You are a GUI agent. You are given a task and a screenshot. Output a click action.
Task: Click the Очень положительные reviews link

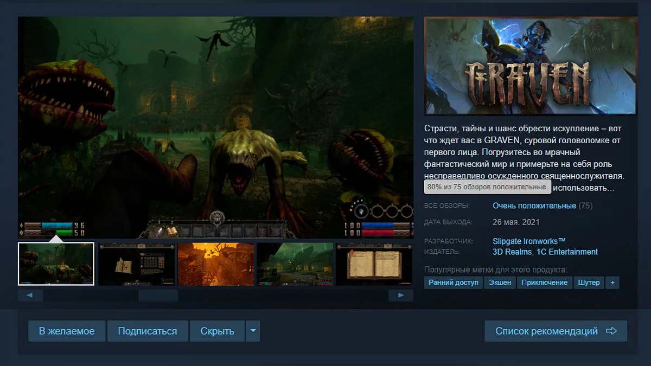pyautogui.click(x=534, y=206)
